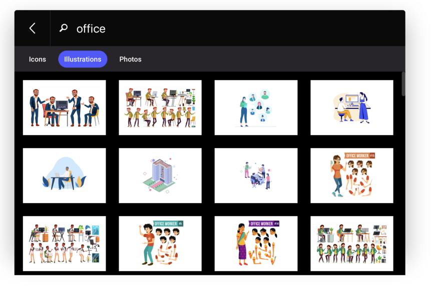Choose the man at desk with plants illustration
438x287 pixels.
click(65, 175)
